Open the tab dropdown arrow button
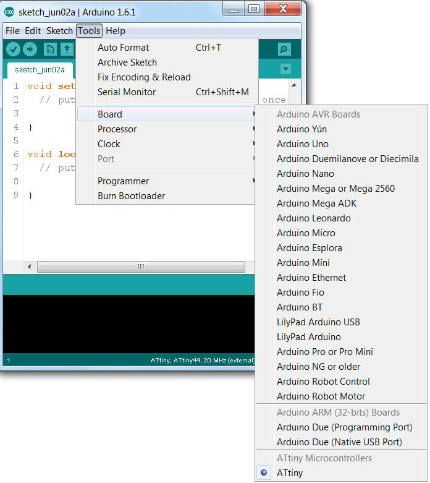 tap(285, 69)
